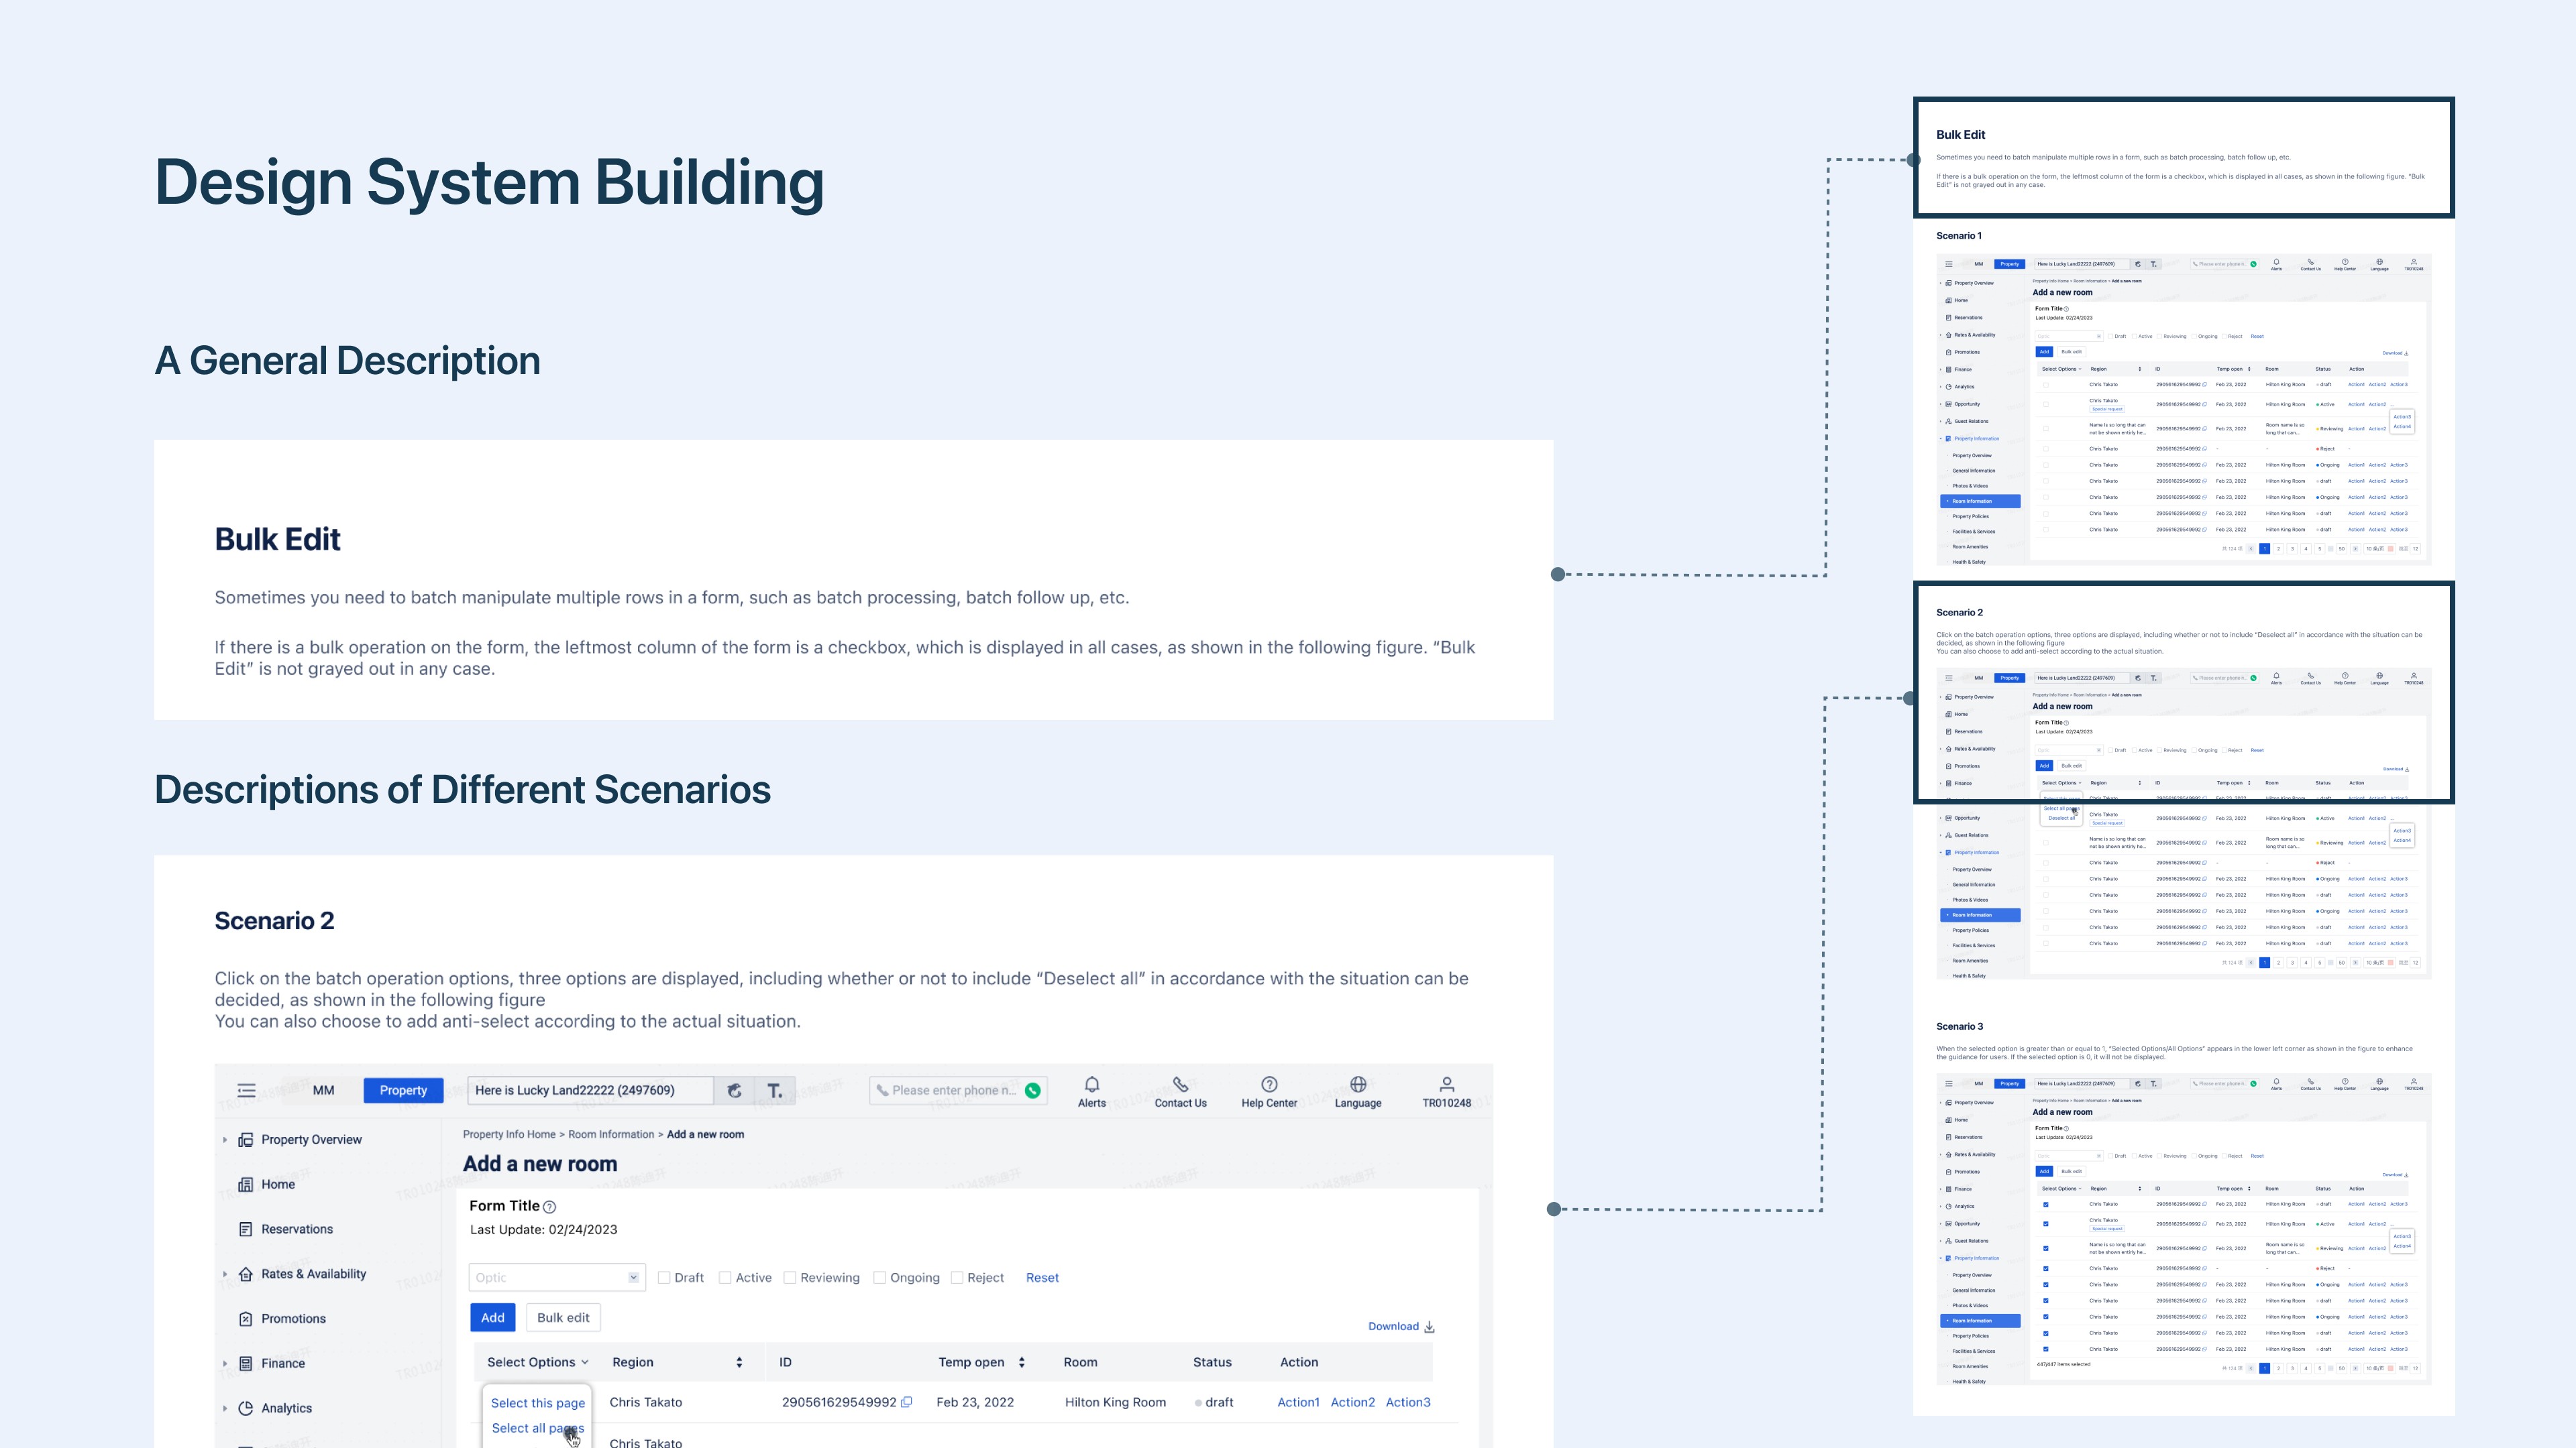Switch to the MM tab
This screenshot has height=1448, width=2576.
coord(323,1090)
